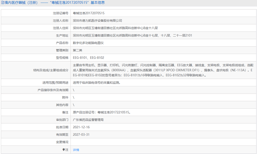Viewport: 257px width, 154px height.
Task: Click the 管理类别 label
Action: pos(62,50)
